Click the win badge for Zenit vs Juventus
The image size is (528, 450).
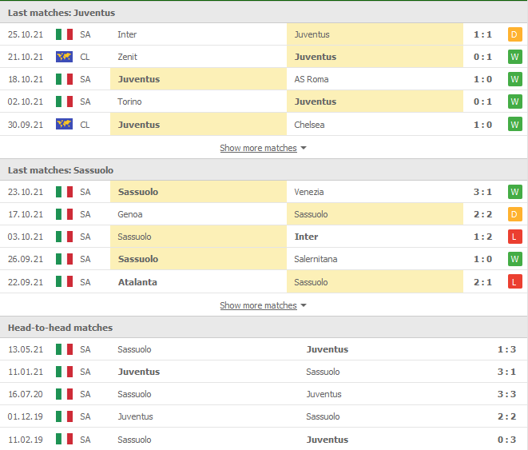(x=514, y=57)
